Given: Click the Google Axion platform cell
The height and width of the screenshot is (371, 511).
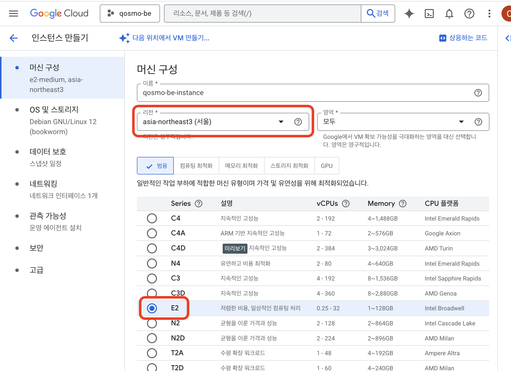Looking at the screenshot, I should [443, 233].
